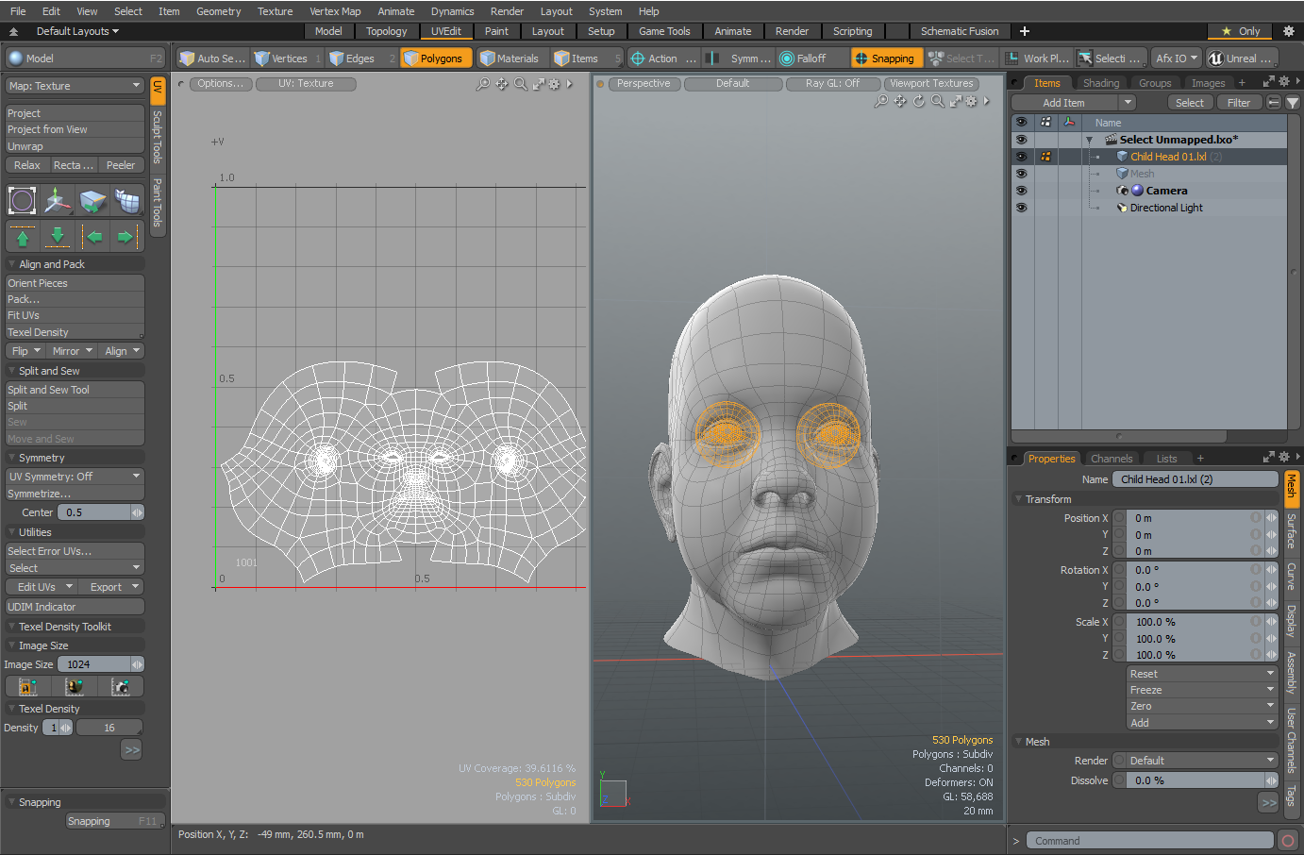
Task: Open the UV Symmetry: Off dropdown
Action: point(75,477)
